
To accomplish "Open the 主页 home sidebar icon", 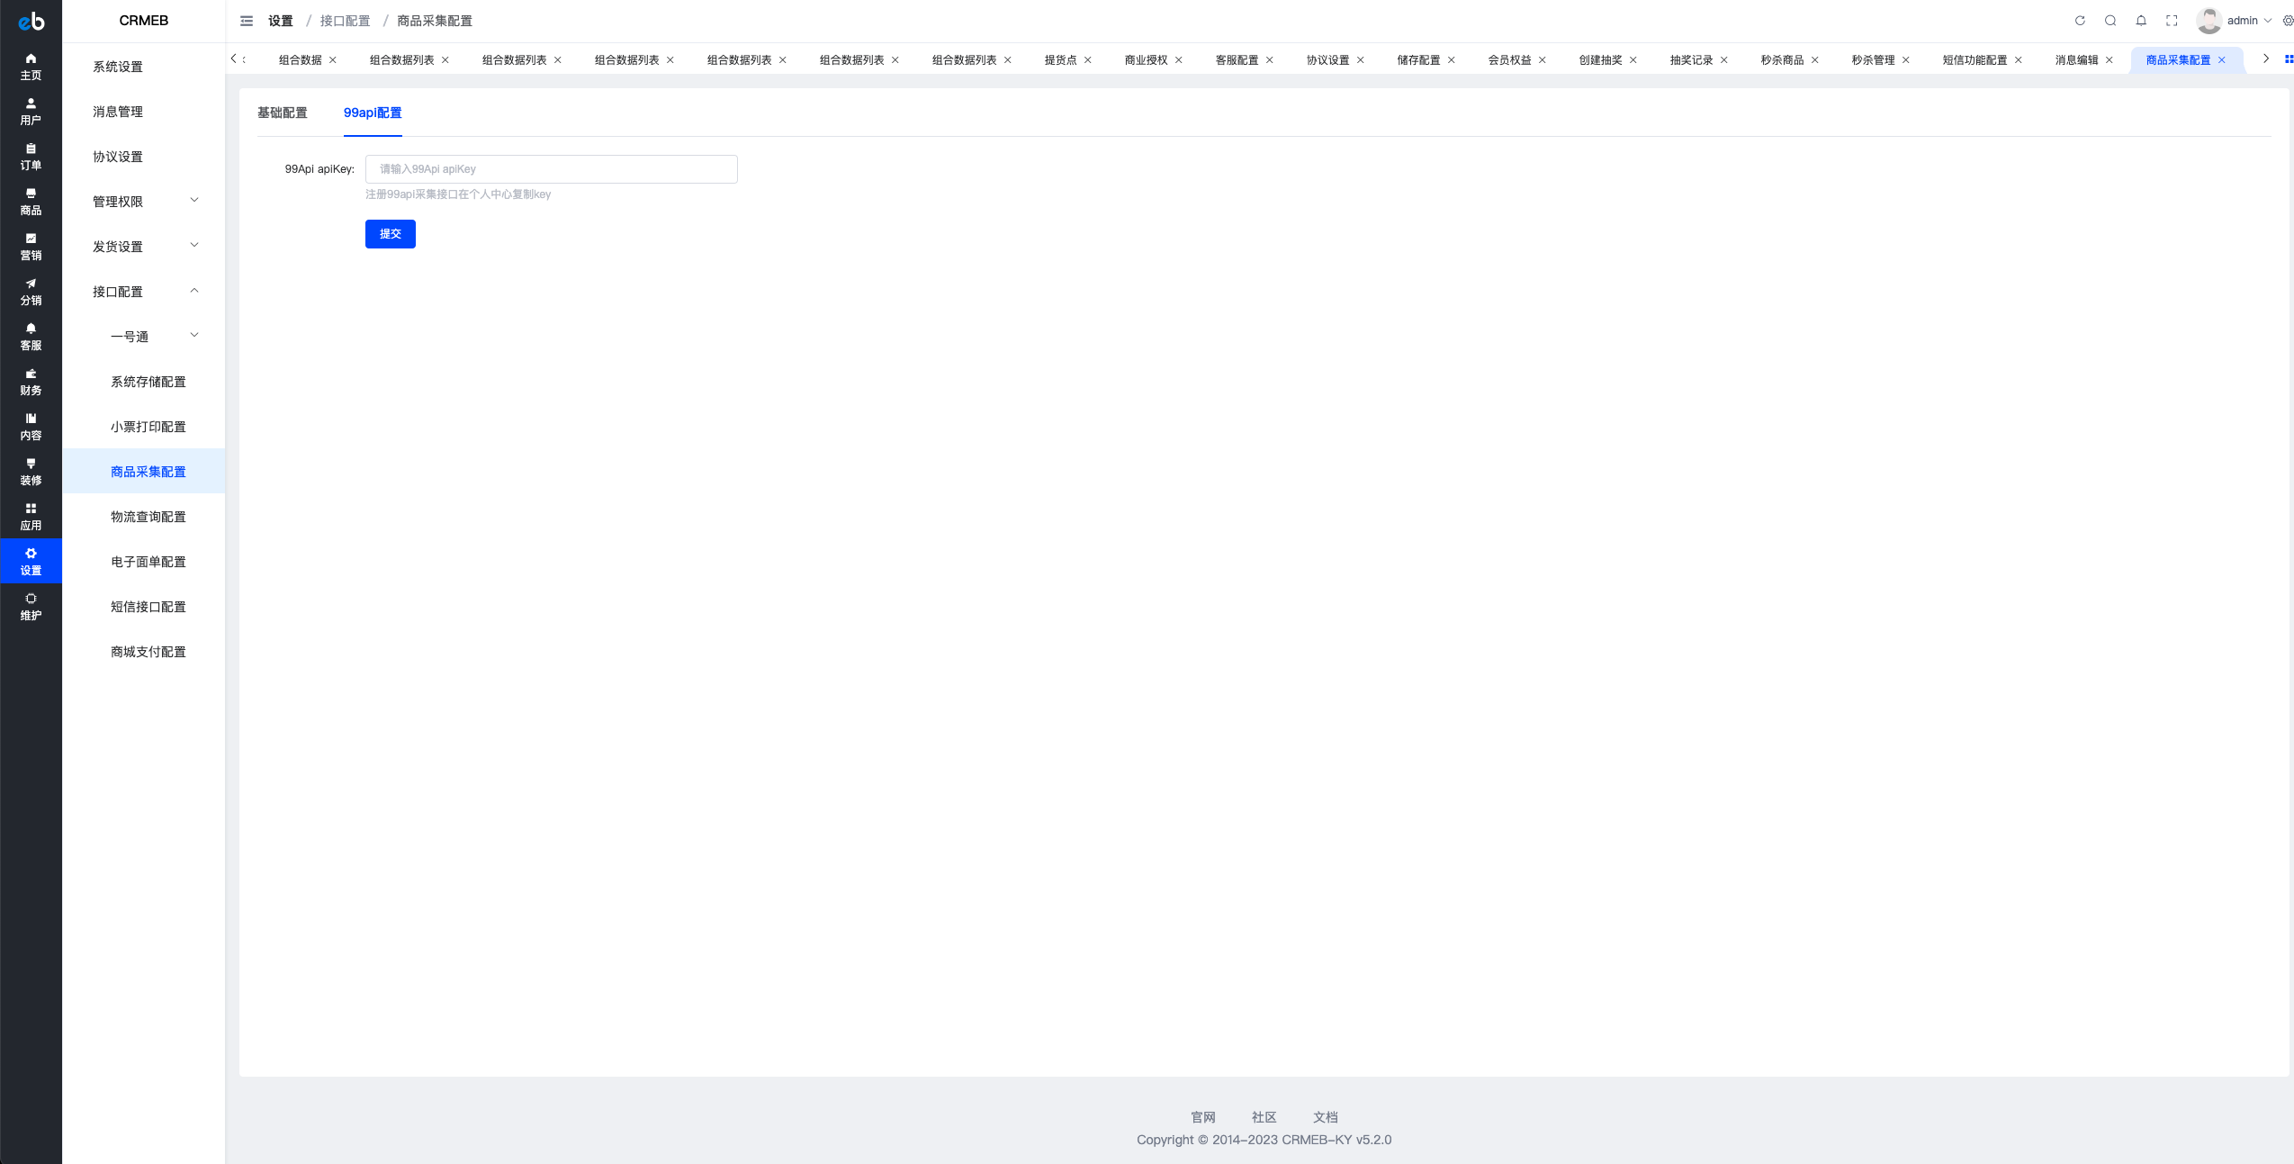I will (x=31, y=67).
